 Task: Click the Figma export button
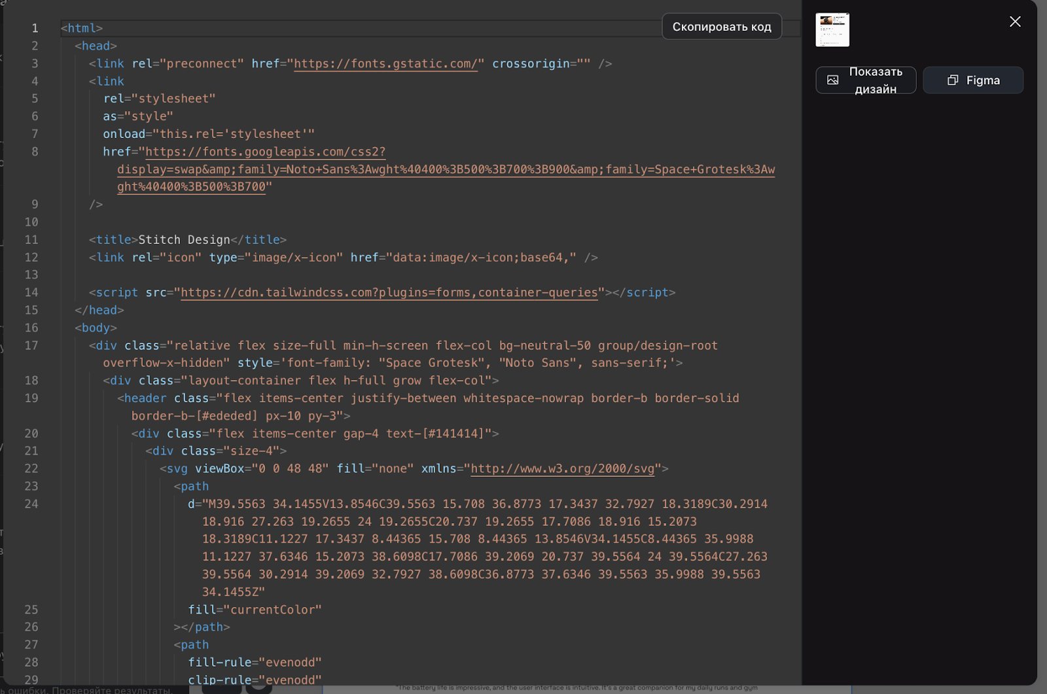973,80
